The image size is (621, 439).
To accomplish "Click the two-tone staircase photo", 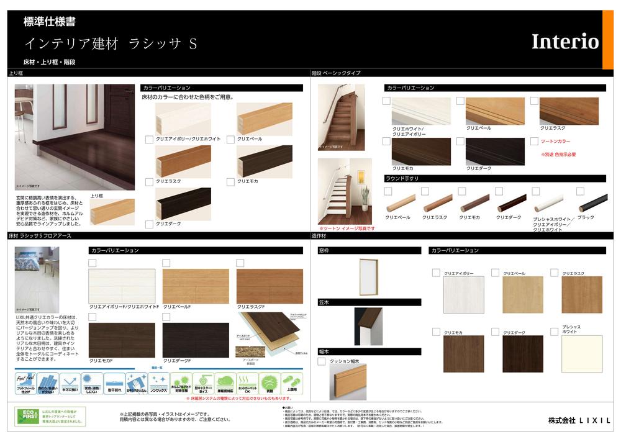I will pyautogui.click(x=345, y=192).
